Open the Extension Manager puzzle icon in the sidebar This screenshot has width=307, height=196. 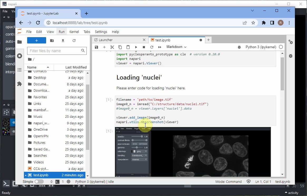point(20,84)
